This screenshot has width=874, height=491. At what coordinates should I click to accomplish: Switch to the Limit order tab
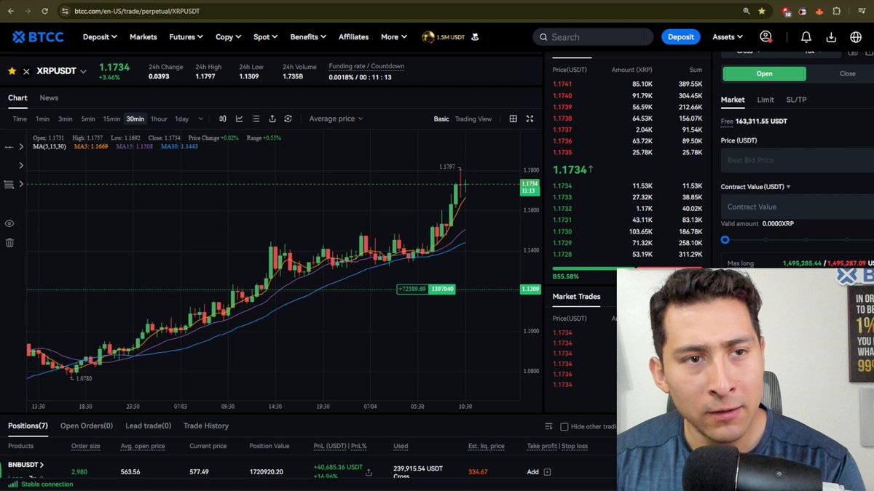[x=765, y=100]
